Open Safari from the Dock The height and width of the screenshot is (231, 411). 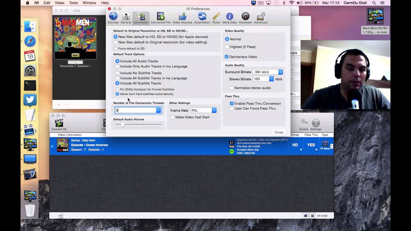tap(30, 41)
